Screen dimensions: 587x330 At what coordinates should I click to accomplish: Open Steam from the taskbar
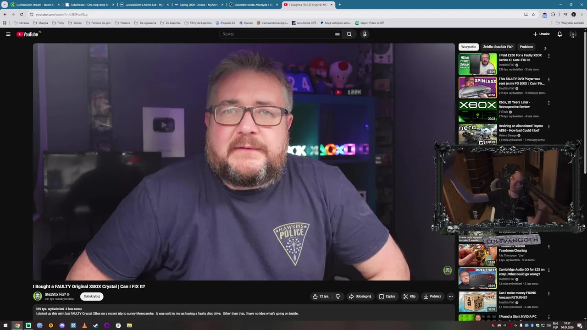tap(95, 325)
